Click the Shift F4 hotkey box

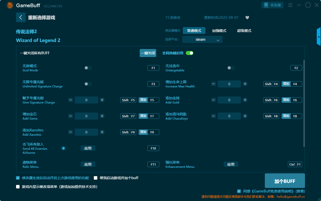tap(271, 84)
